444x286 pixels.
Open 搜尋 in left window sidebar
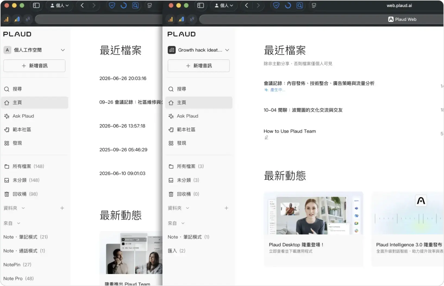point(35,89)
